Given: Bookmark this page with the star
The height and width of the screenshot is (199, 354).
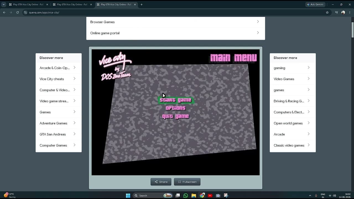Looking at the screenshot, I should [327, 12].
